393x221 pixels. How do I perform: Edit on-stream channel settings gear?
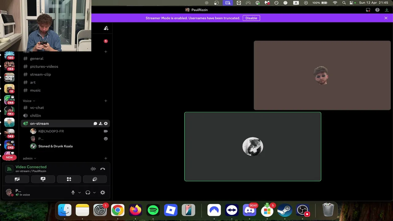(x=106, y=123)
